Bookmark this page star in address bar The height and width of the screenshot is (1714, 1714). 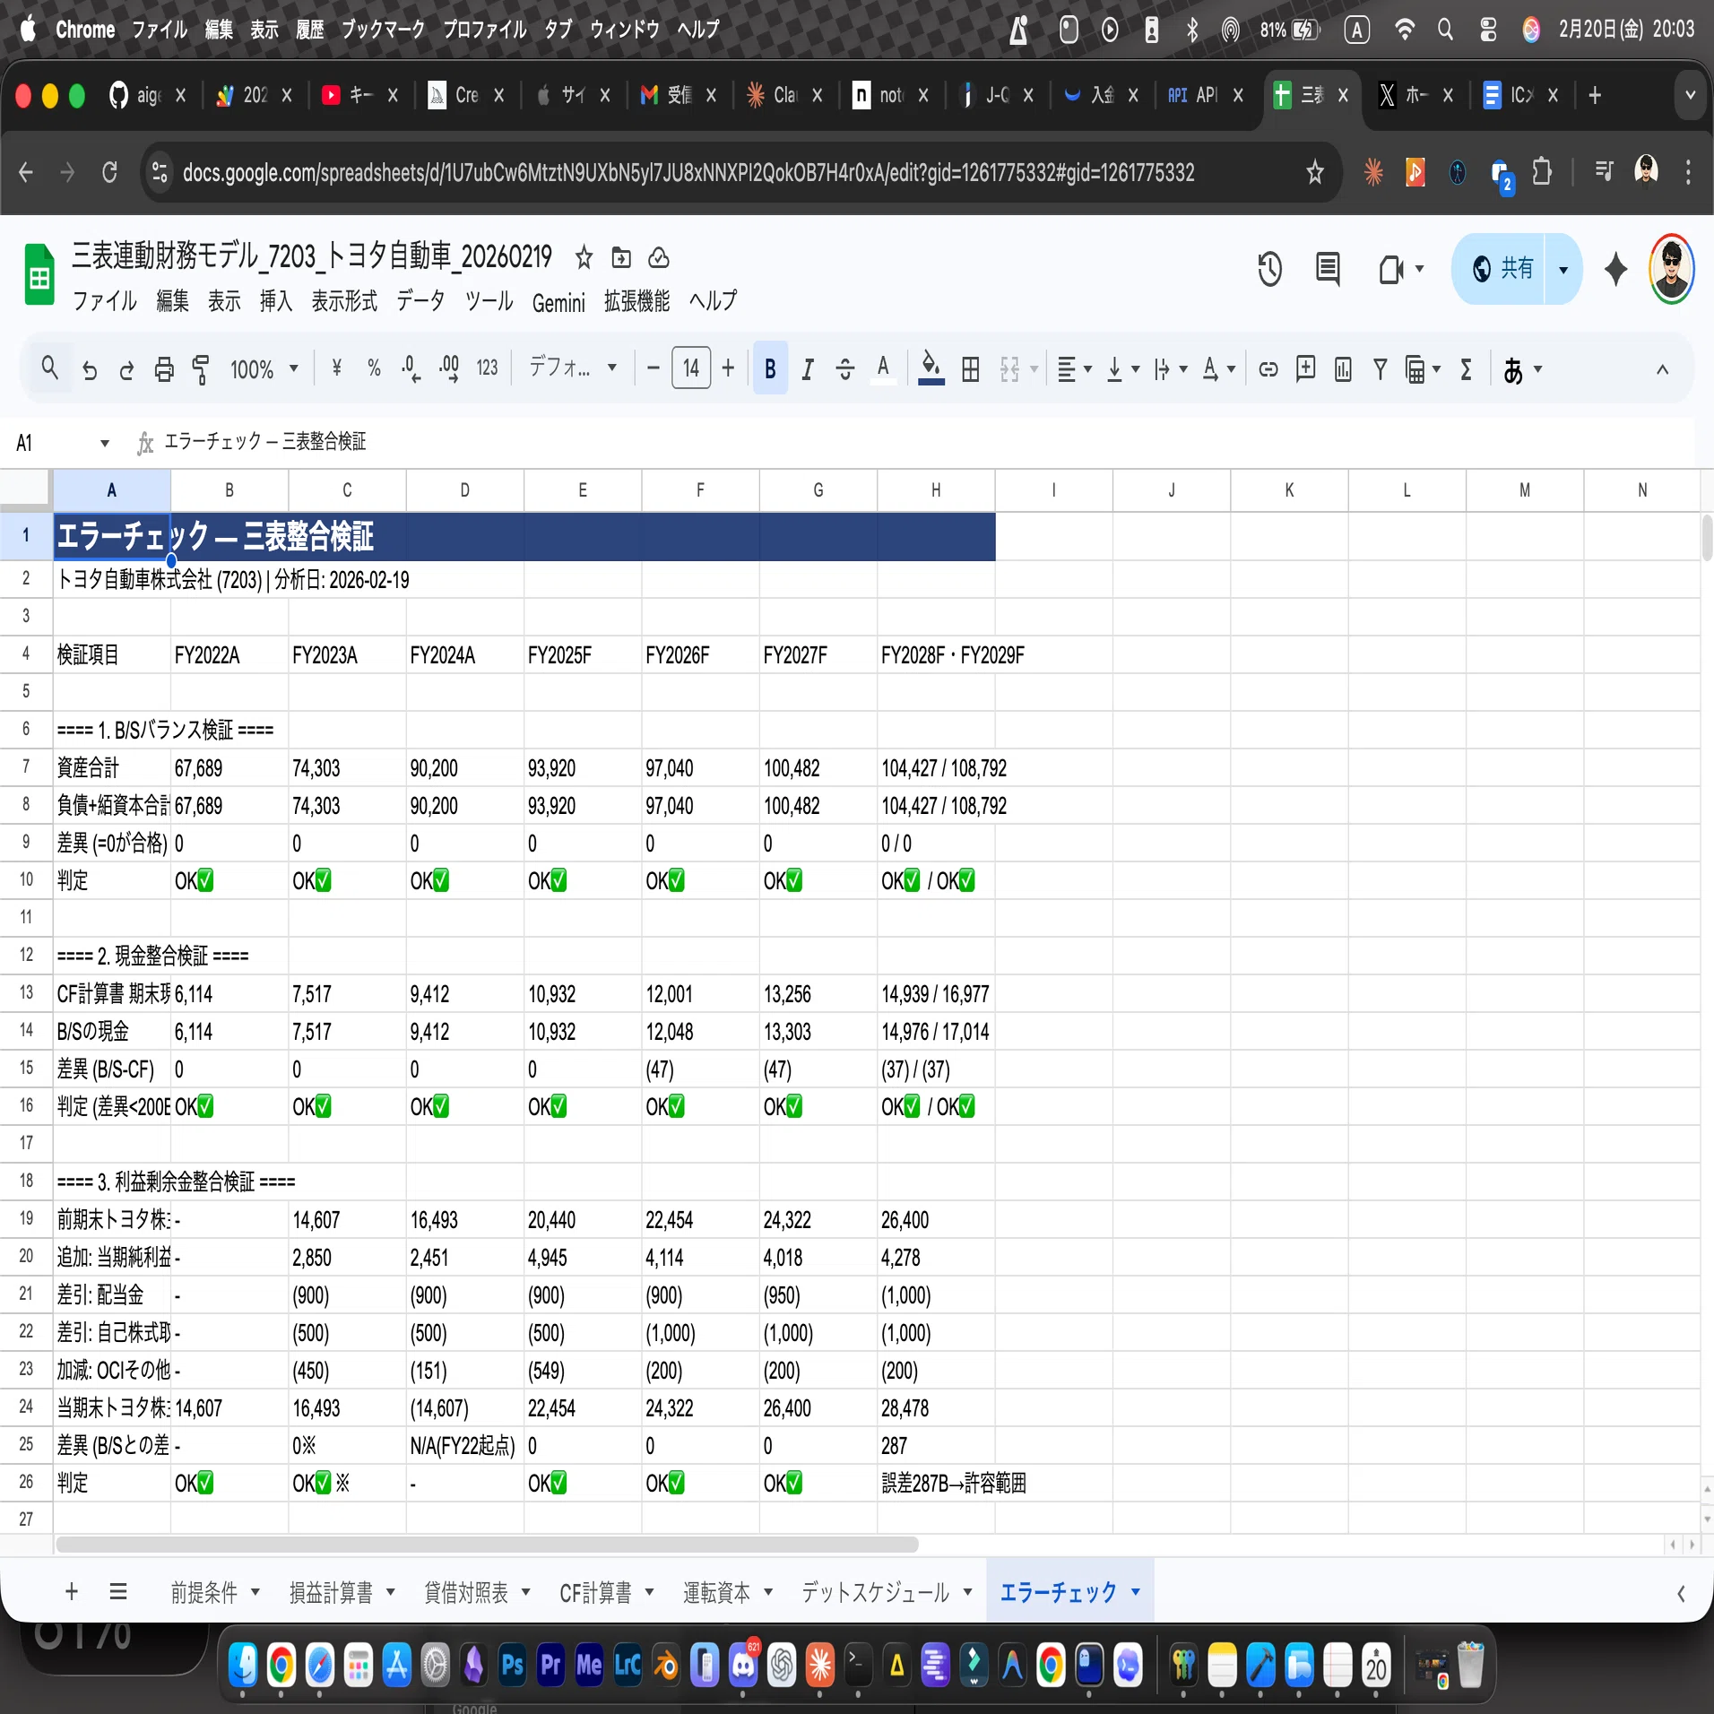tap(1315, 172)
